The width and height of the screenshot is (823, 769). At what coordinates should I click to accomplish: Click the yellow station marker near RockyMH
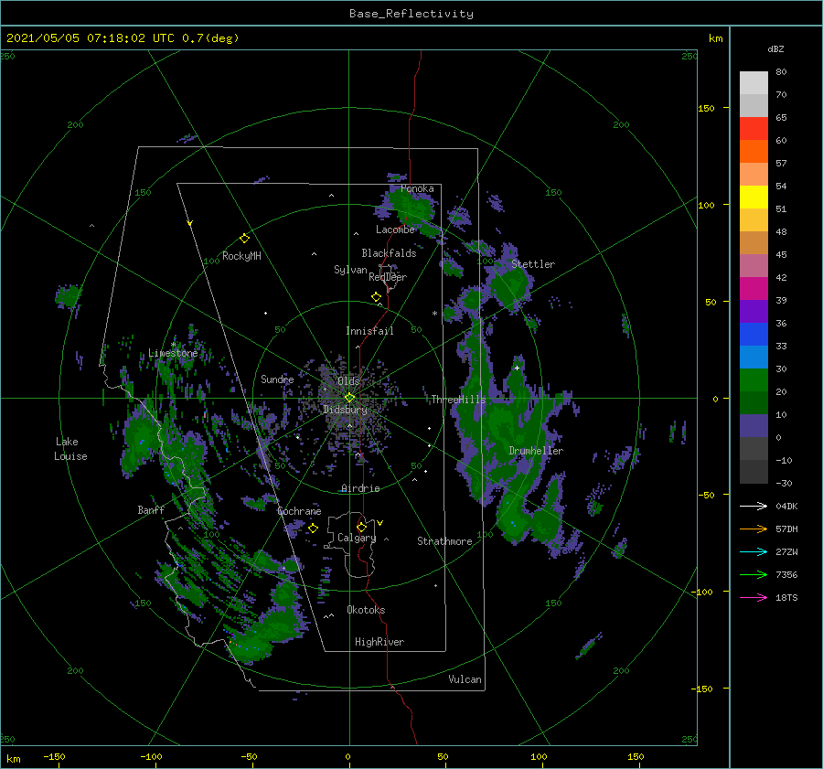point(244,239)
